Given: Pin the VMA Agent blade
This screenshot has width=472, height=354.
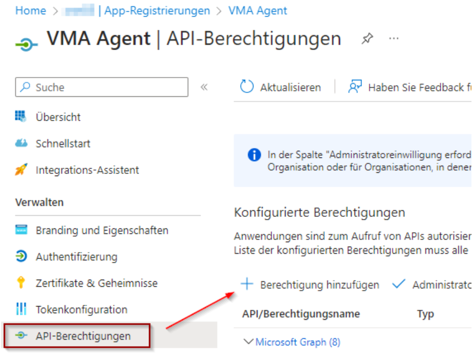Looking at the screenshot, I should coord(367,39).
